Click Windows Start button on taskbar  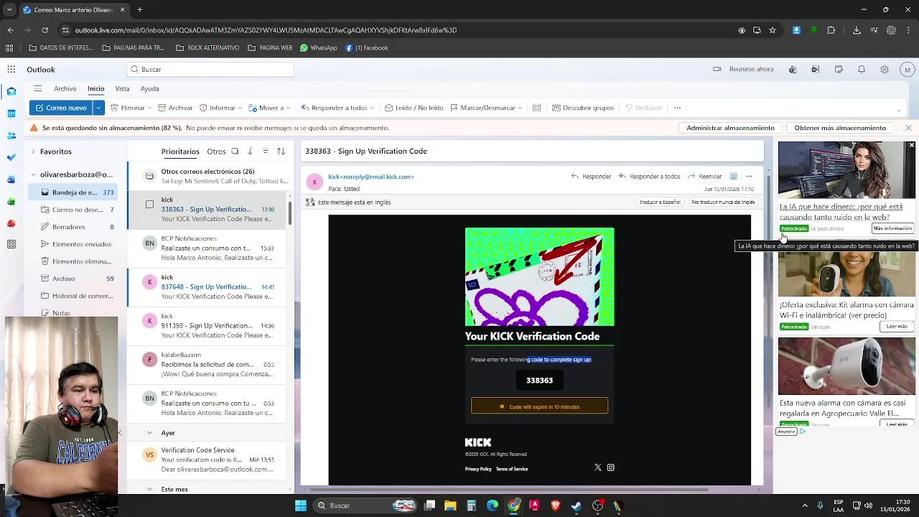click(x=301, y=506)
